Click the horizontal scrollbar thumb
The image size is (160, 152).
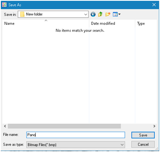[64, 126]
